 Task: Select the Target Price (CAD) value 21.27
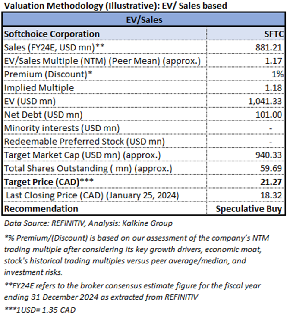pos(272,182)
